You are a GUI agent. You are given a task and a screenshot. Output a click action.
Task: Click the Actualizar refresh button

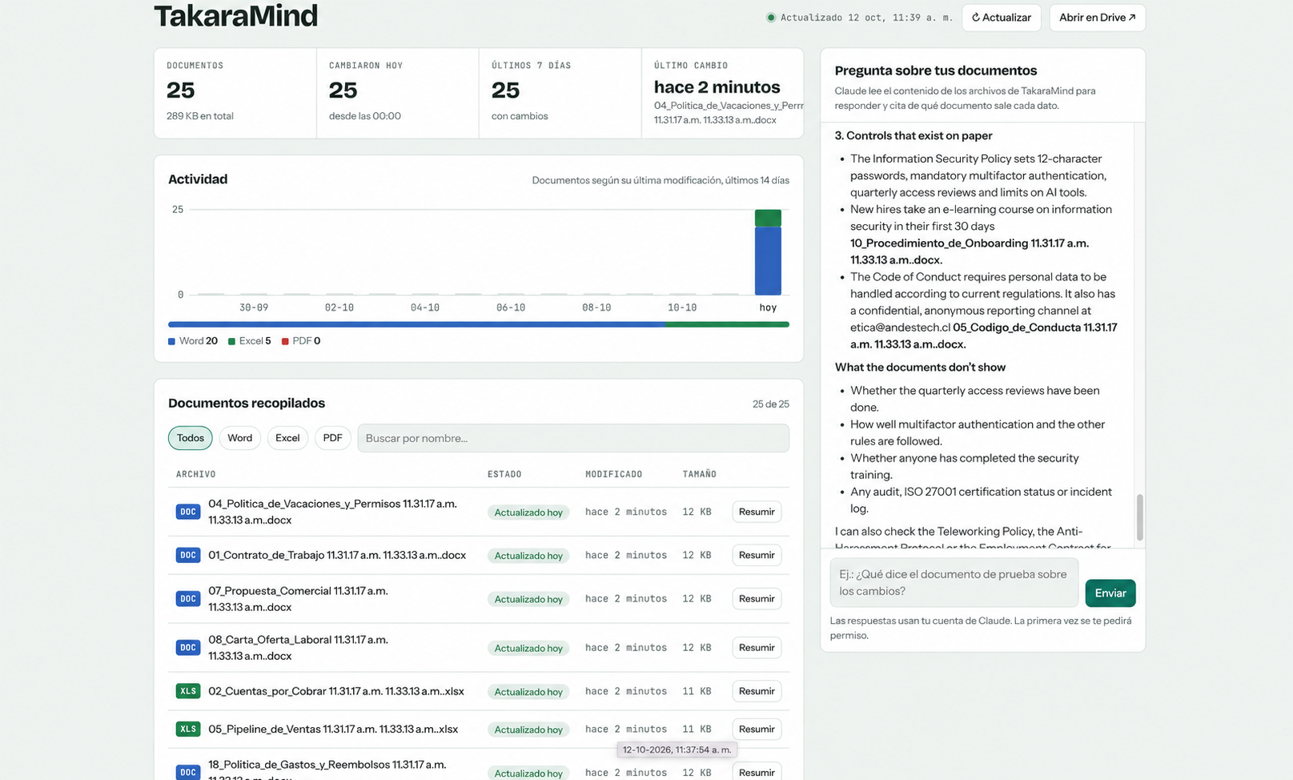1002,18
